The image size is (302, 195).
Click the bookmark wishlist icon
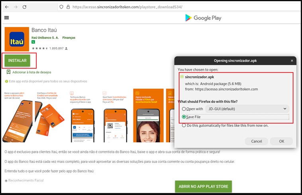[8, 72]
